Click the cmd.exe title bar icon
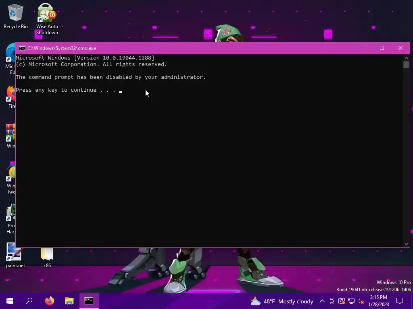Image resolution: width=413 pixels, height=309 pixels. [x=22, y=48]
